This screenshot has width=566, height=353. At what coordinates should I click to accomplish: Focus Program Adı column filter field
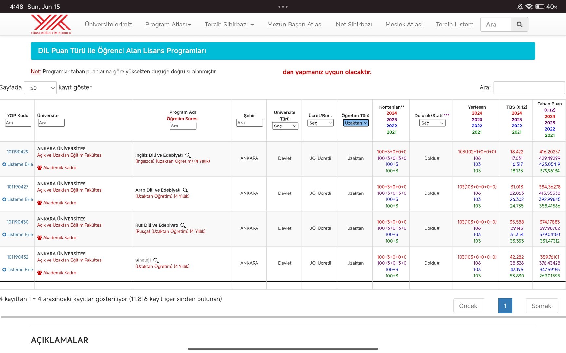[183, 126]
